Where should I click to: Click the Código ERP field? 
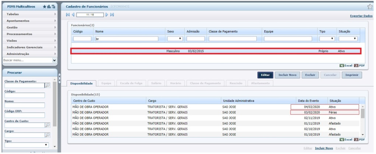click(25, 115)
